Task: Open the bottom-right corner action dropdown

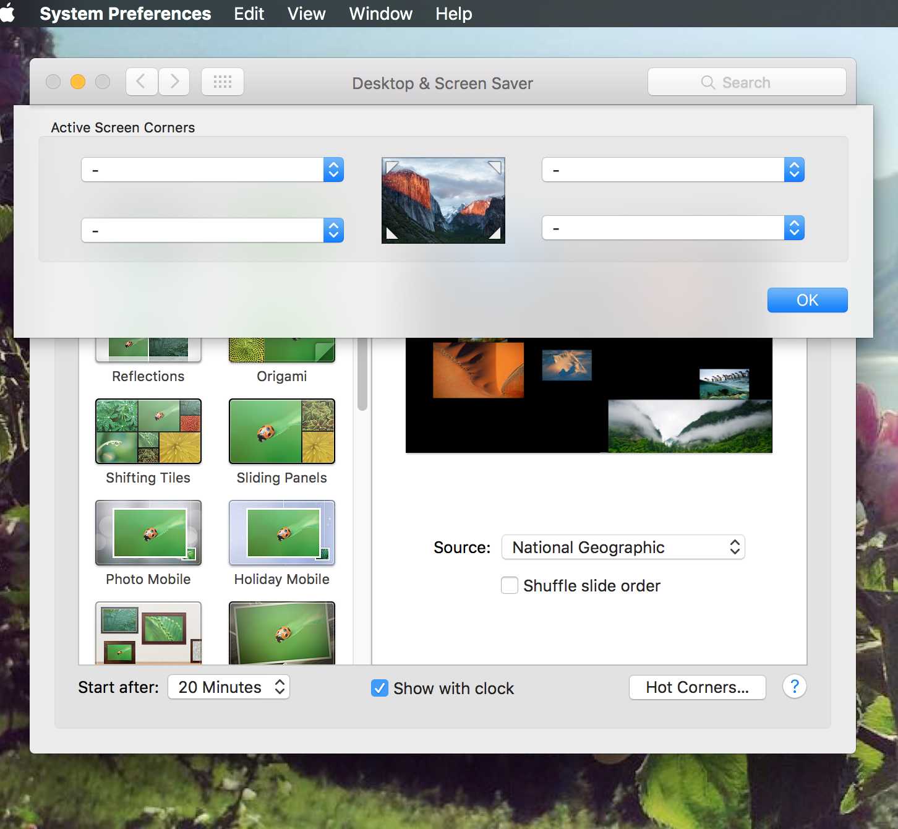Action: click(x=673, y=228)
